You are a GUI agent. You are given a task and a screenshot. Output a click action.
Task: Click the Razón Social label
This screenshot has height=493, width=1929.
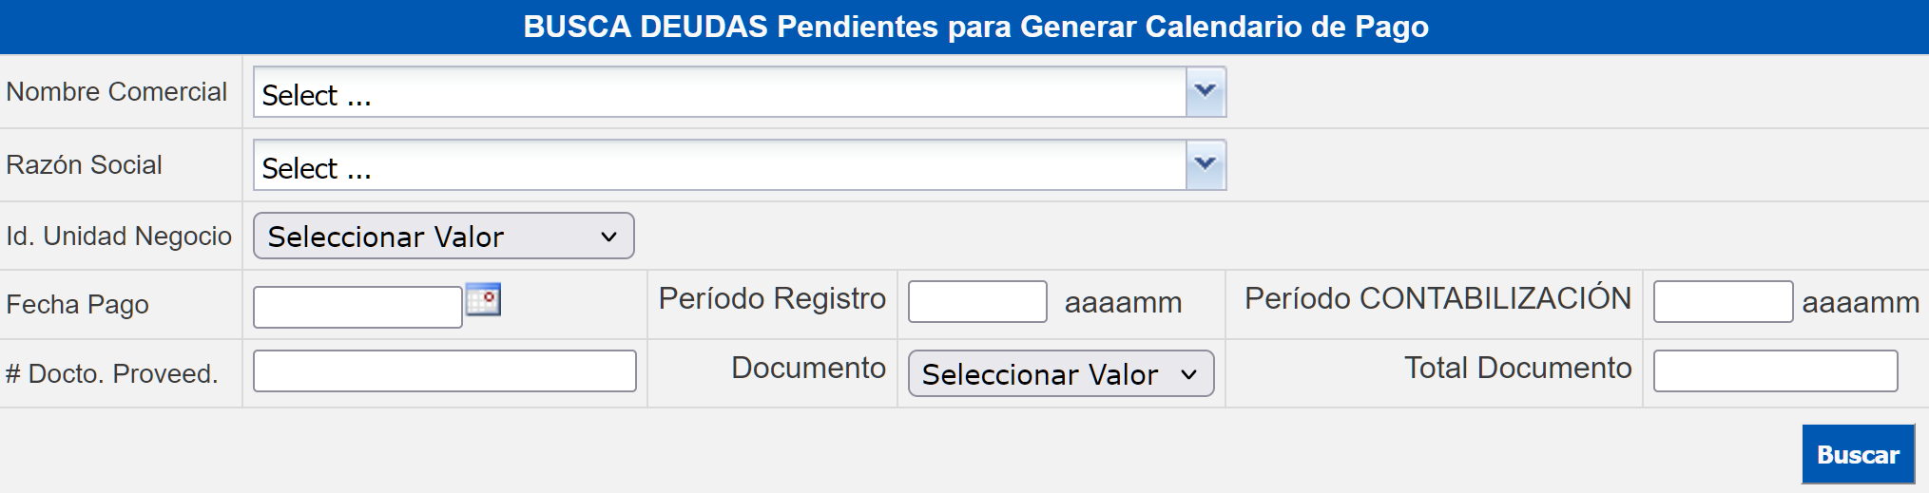click(85, 164)
